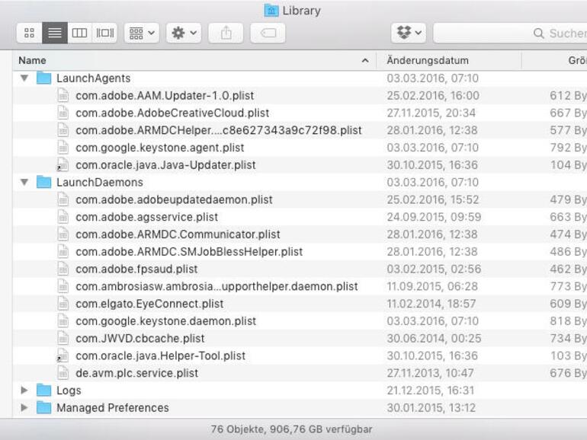Click the magnifier icon in search field
Image resolution: width=587 pixels, height=440 pixels.
(539, 33)
